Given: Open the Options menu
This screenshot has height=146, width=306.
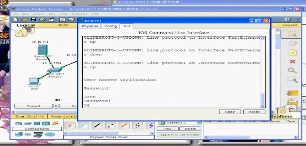Looking at the screenshot, I should [38, 14].
